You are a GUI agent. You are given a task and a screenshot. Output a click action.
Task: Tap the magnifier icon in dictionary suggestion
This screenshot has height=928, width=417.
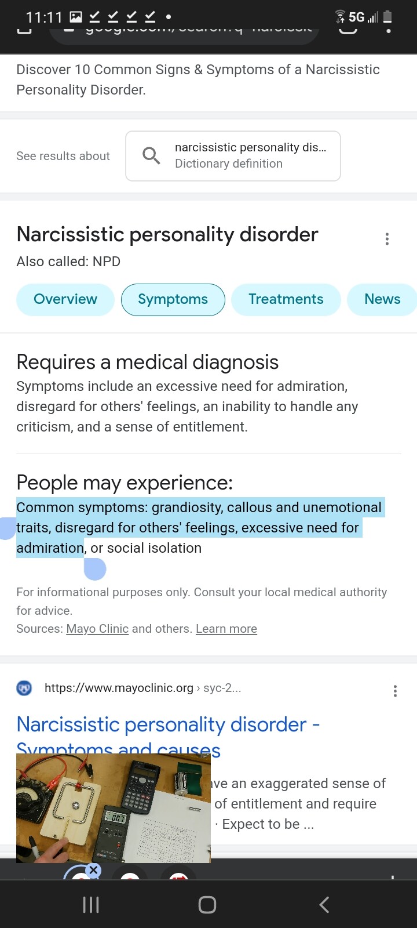click(151, 155)
